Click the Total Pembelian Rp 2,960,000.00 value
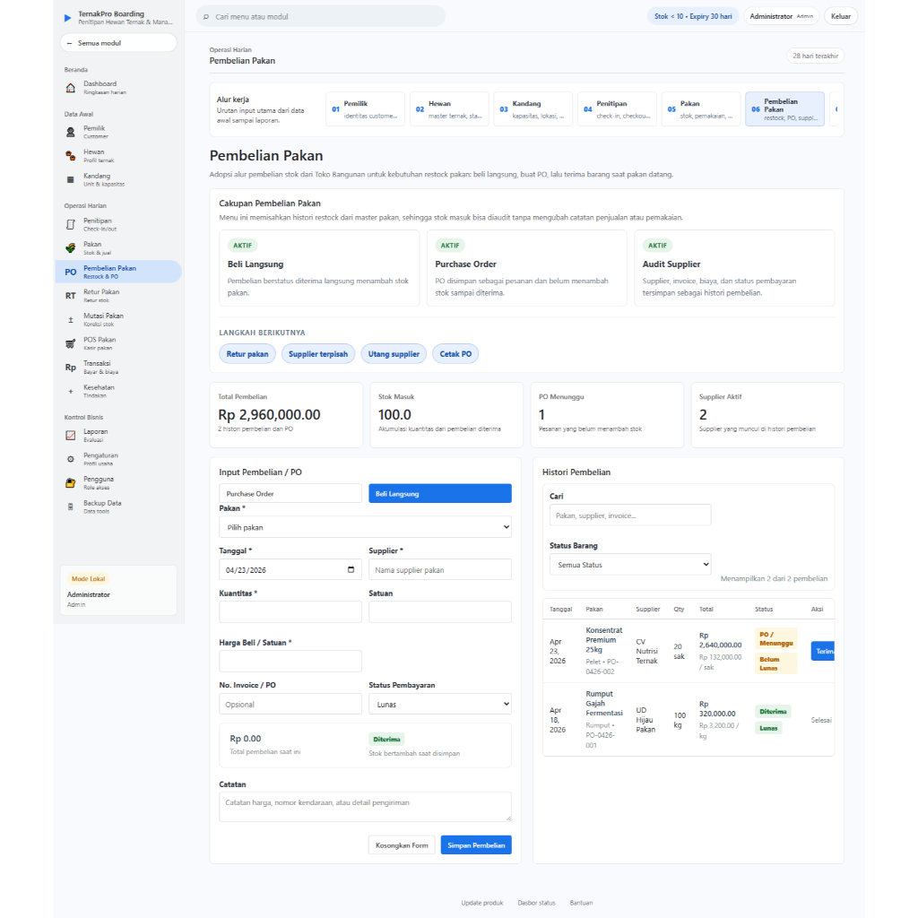The image size is (918, 918). [x=269, y=414]
